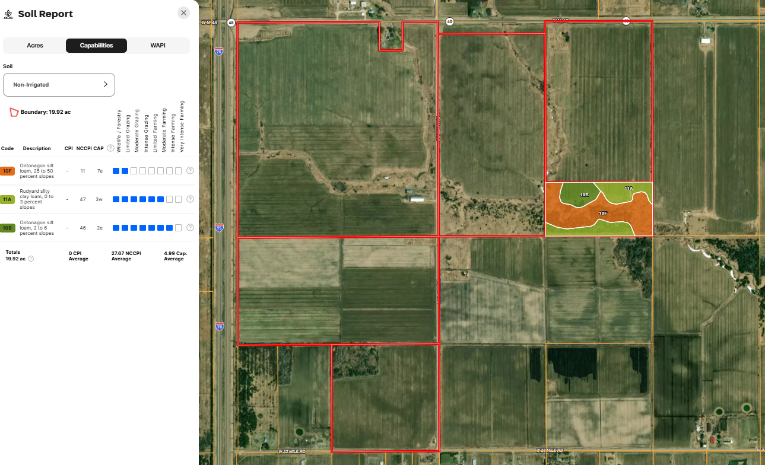Click help icon in the 10F row
Viewport: 765px width, 465px height.
[190, 171]
